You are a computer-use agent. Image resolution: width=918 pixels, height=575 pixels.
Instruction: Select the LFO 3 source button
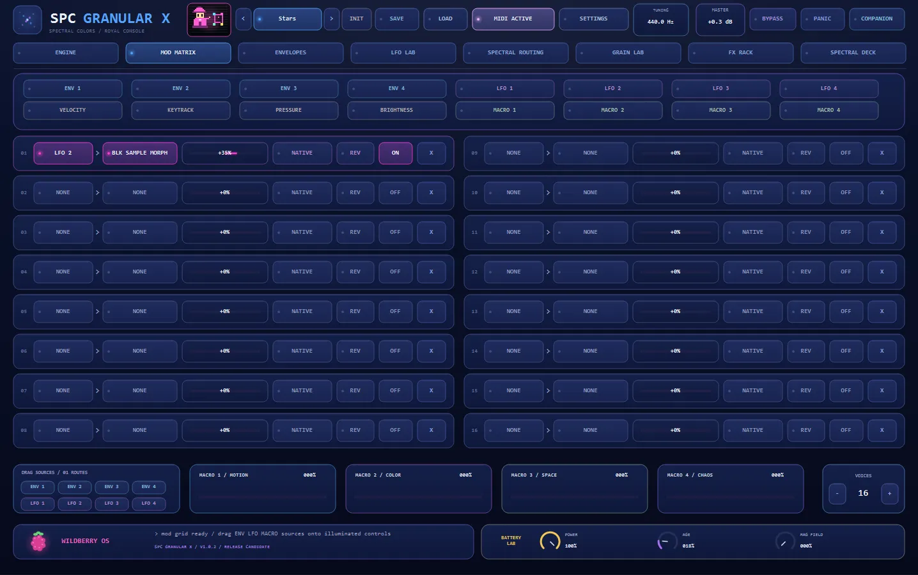[721, 89]
